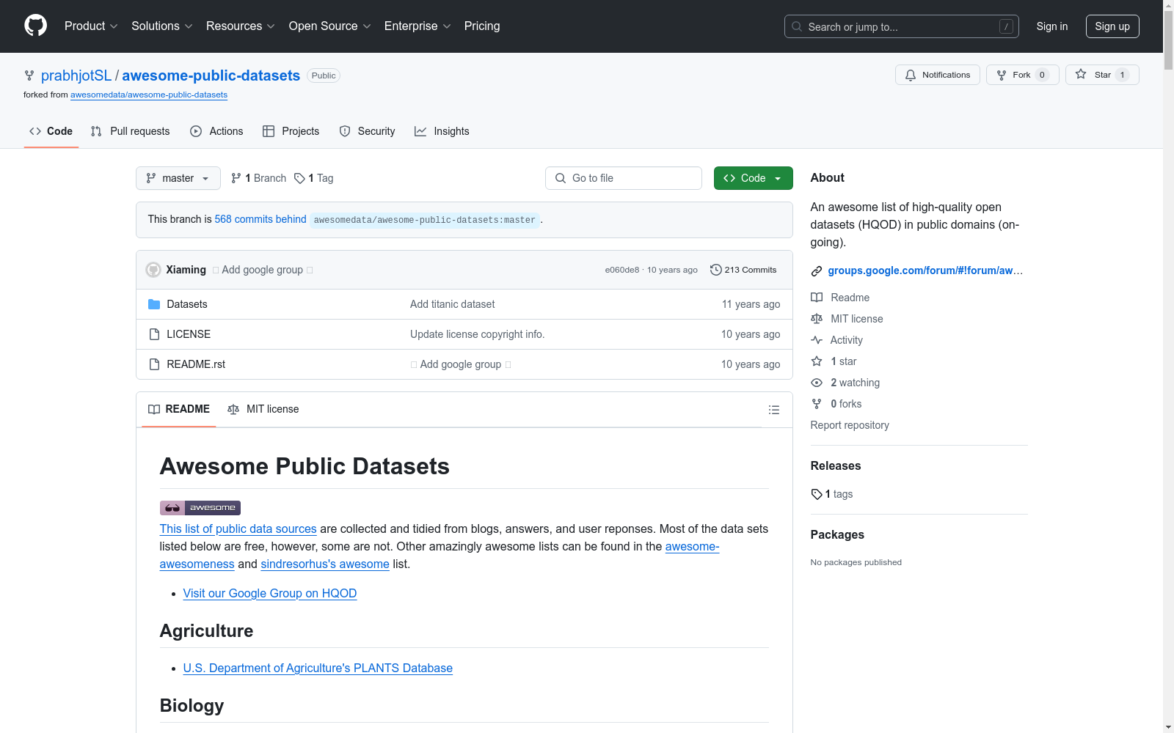Go to the GitHub homepage logo
The width and height of the screenshot is (1174, 733).
35,26
